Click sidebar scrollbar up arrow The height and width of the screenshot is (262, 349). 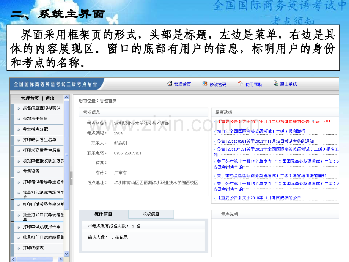pyautogui.click(x=66, y=97)
